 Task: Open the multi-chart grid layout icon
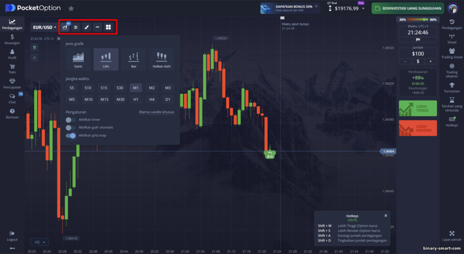108,27
